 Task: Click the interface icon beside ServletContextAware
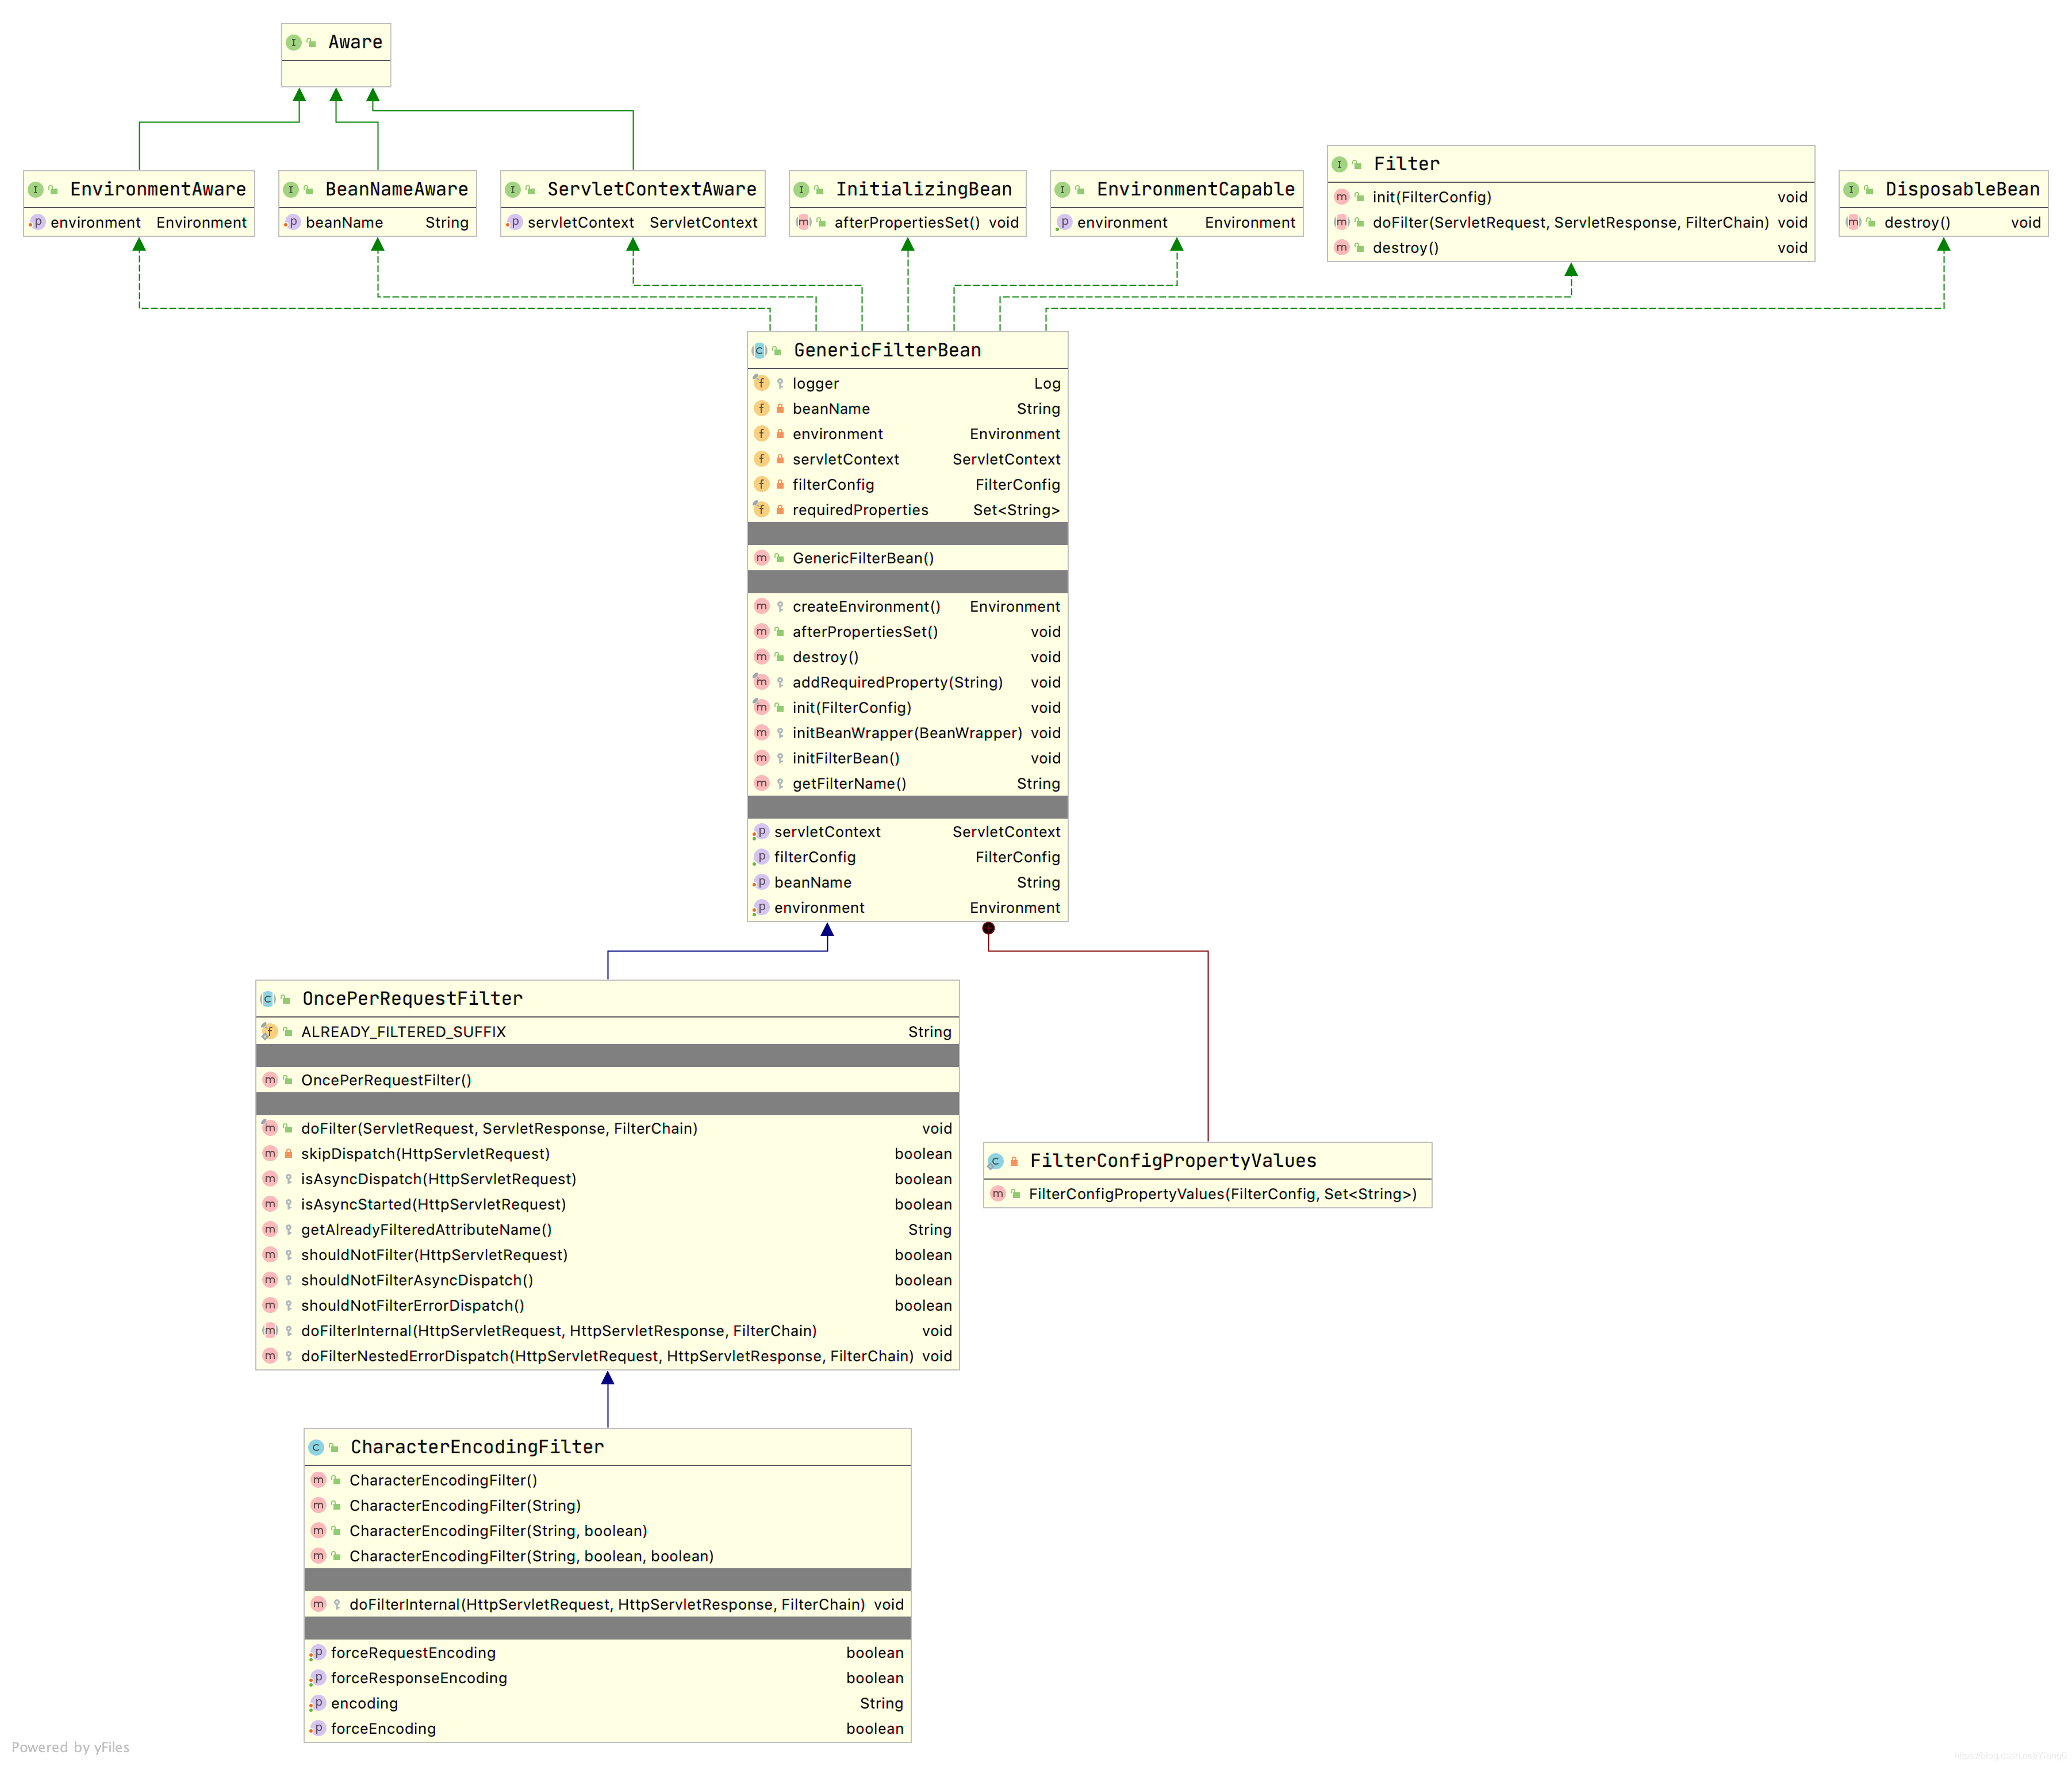513,190
